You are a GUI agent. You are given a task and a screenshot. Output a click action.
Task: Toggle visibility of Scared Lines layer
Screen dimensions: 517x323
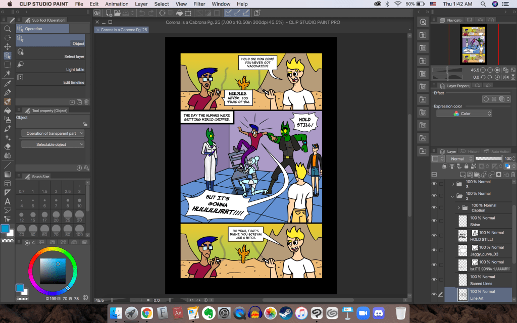coord(434,280)
